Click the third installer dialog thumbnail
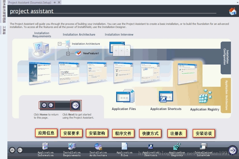 (x=97, y=73)
